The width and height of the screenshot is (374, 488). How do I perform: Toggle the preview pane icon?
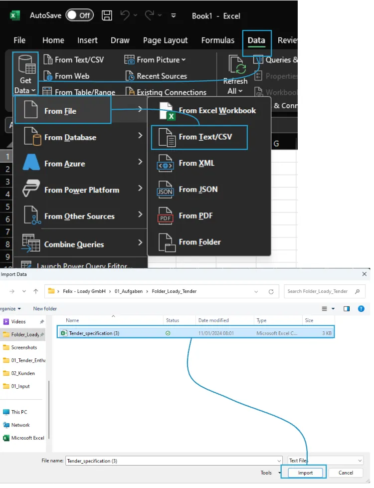click(x=346, y=309)
